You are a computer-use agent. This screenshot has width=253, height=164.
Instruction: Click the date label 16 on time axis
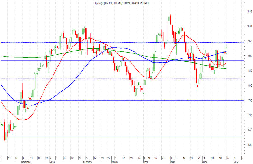coord(155,158)
